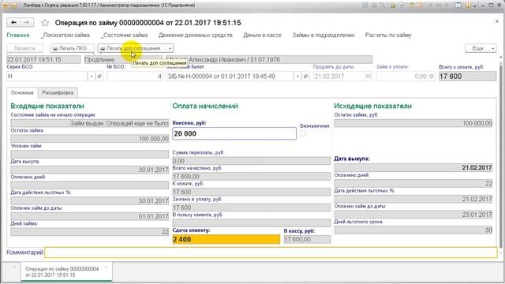Click the В кассу 17 600,00 value

tap(307, 239)
